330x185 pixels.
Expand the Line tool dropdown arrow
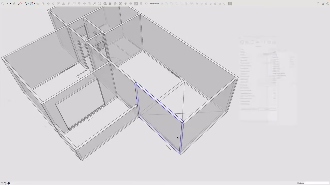[x=22, y=4]
